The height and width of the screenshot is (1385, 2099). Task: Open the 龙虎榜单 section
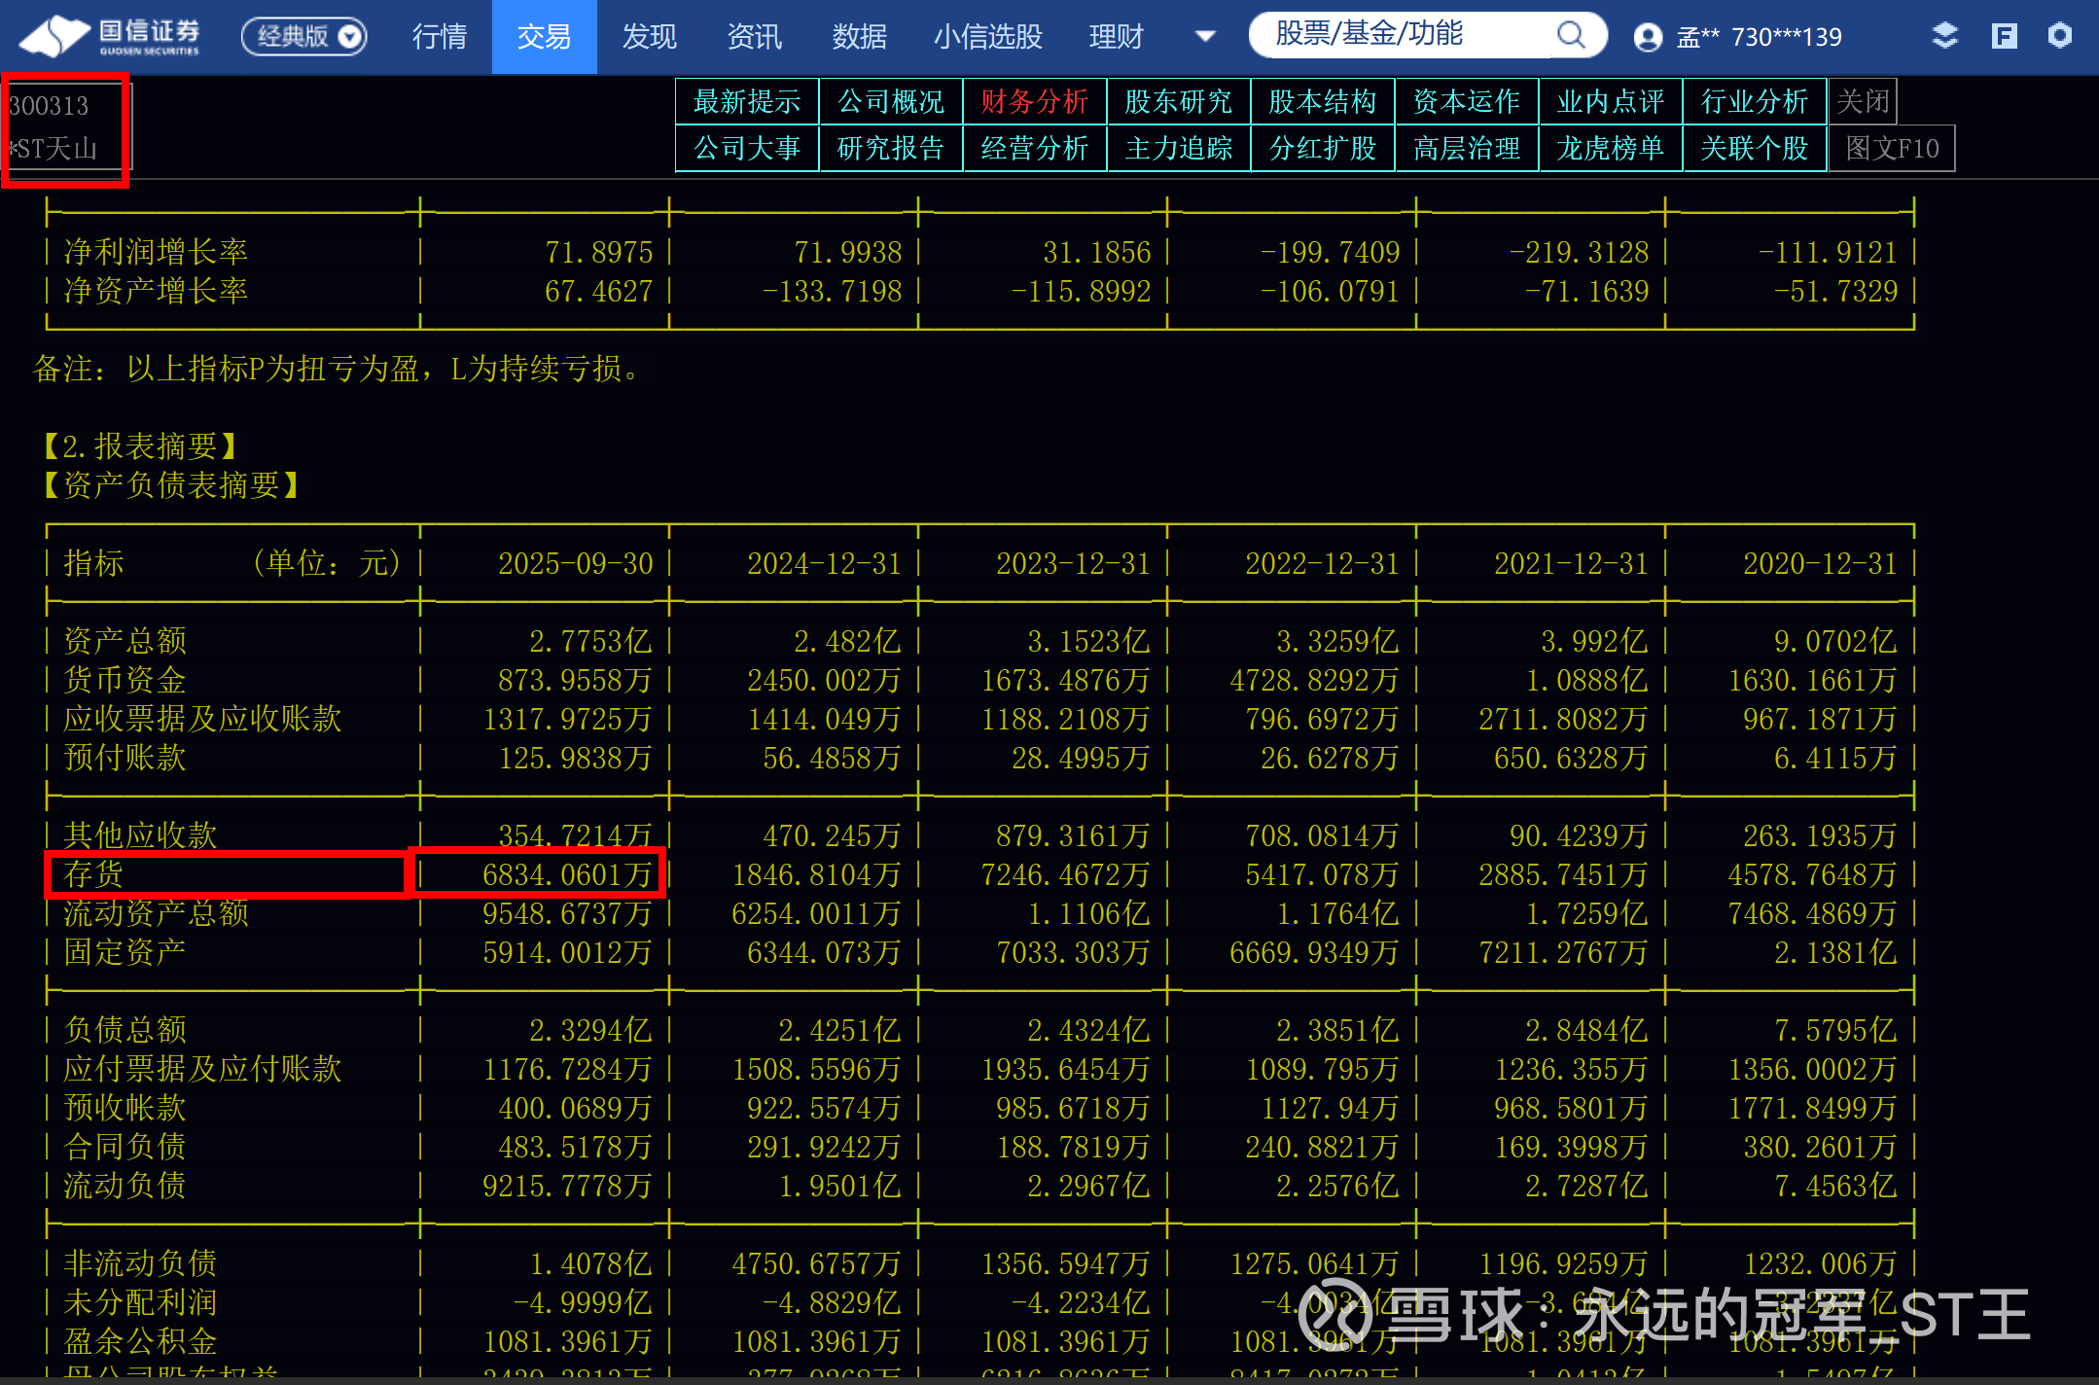pos(1610,148)
